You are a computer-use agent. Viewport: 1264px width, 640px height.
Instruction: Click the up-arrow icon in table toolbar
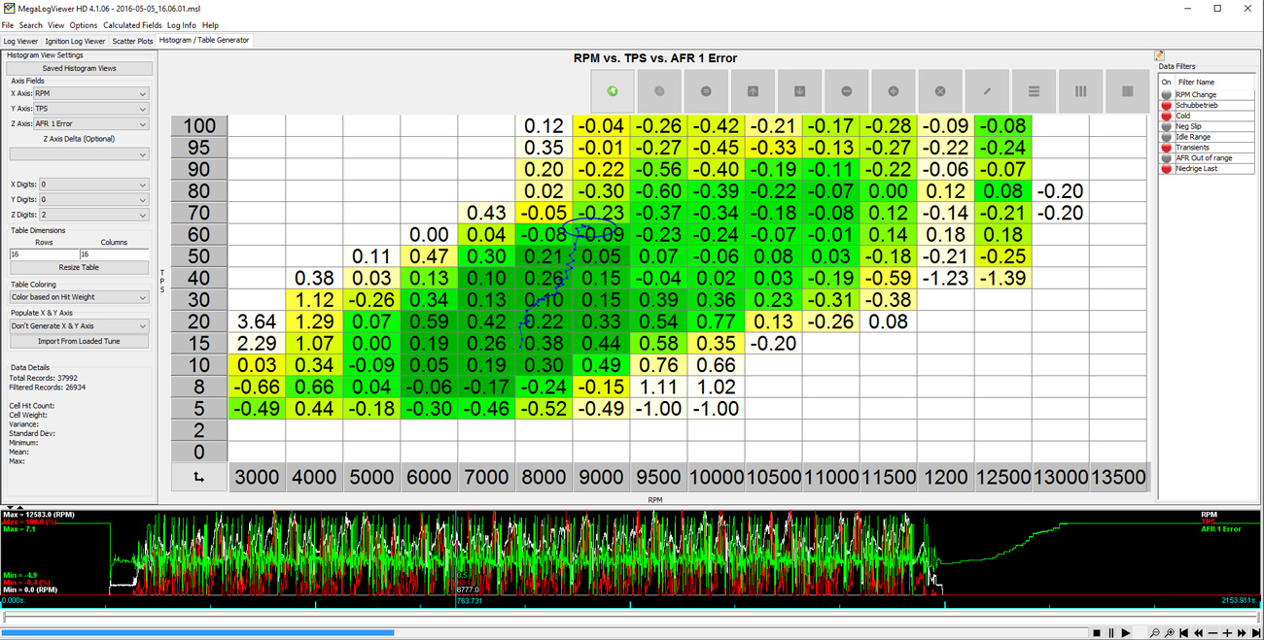753,91
